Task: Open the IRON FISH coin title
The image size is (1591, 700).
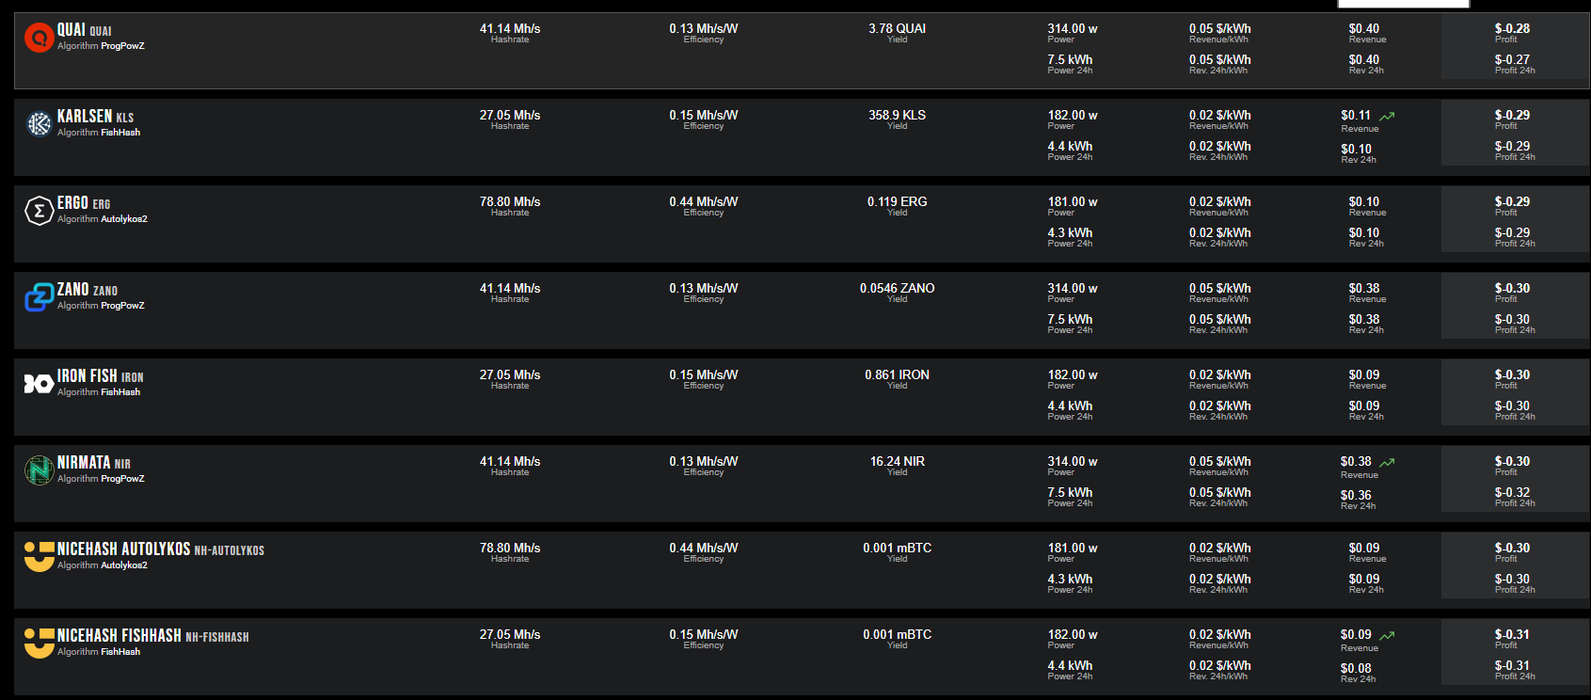Action: coord(100,376)
